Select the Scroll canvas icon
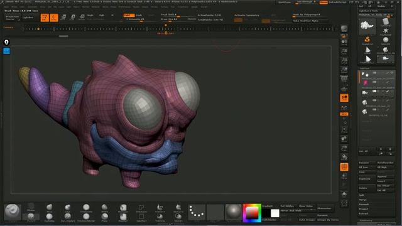The image size is (402, 226). pos(344,43)
